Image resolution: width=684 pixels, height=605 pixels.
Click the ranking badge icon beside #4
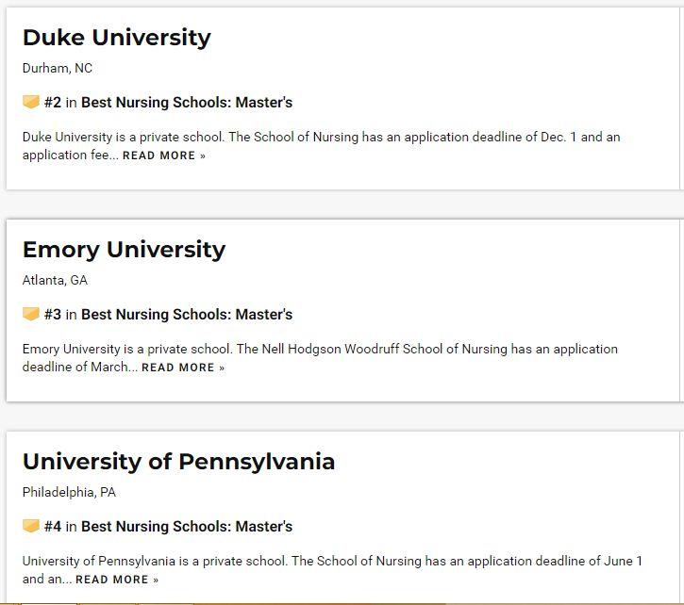[x=31, y=526]
